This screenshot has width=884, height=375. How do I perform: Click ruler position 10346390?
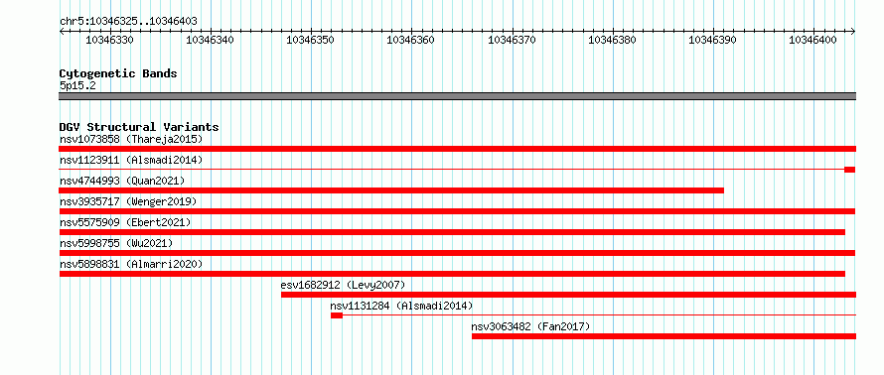click(x=713, y=40)
